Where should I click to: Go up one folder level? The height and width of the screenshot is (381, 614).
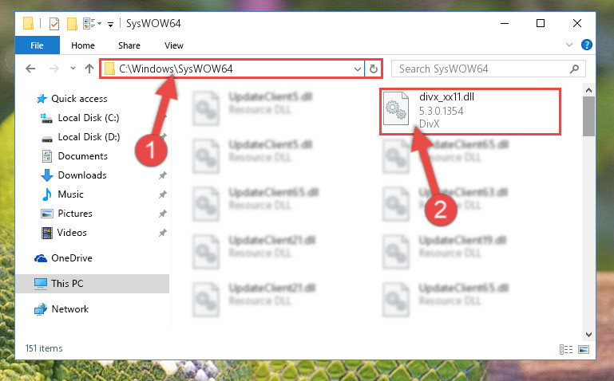click(x=89, y=69)
